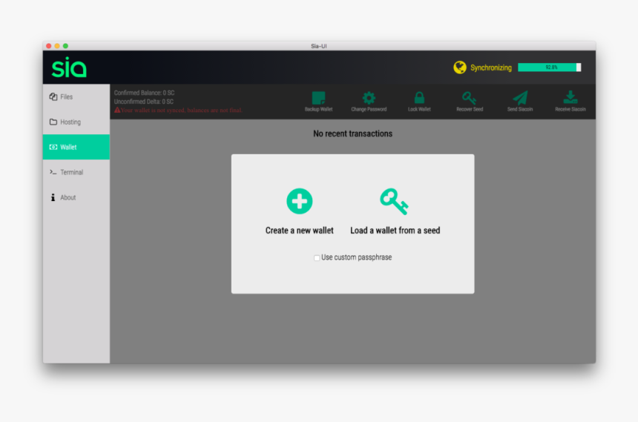Select the Recover Seed key icon
638x422 pixels.
[469, 98]
